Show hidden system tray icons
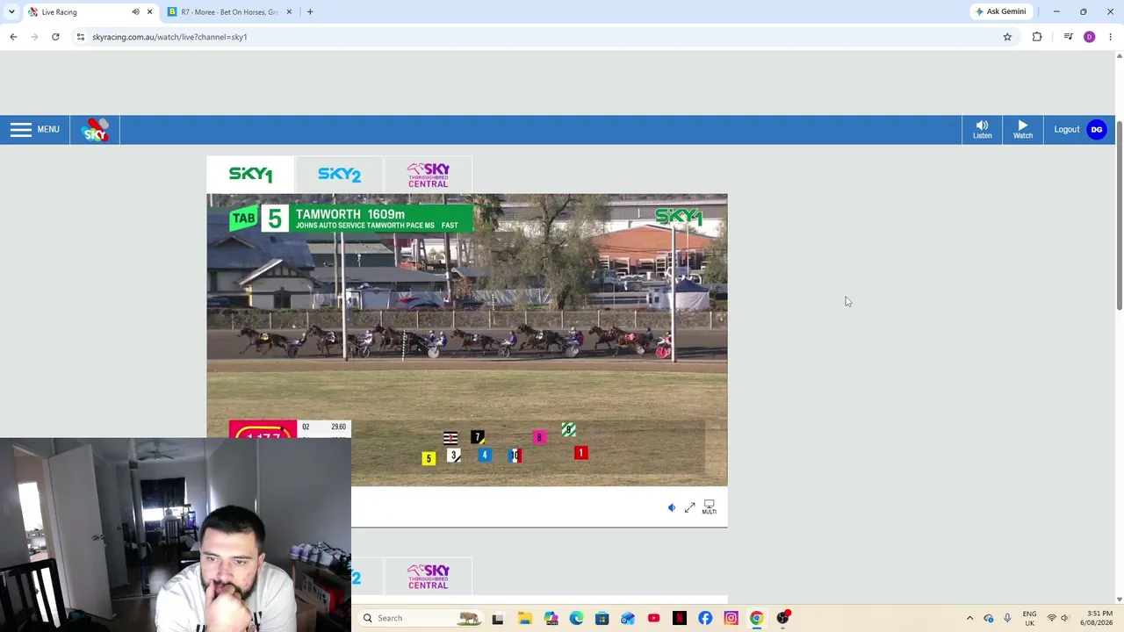This screenshot has width=1124, height=632. pos(969,618)
